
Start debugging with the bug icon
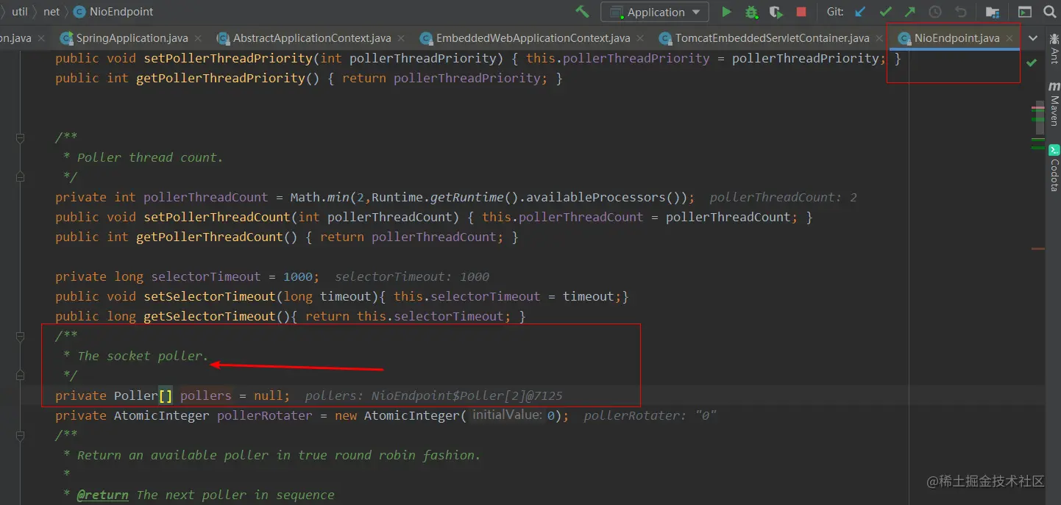751,12
